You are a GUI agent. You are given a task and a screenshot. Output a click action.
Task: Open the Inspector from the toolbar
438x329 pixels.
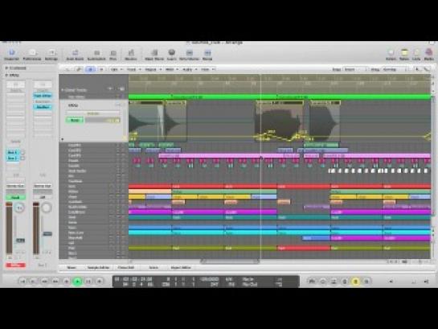[x=12, y=55]
